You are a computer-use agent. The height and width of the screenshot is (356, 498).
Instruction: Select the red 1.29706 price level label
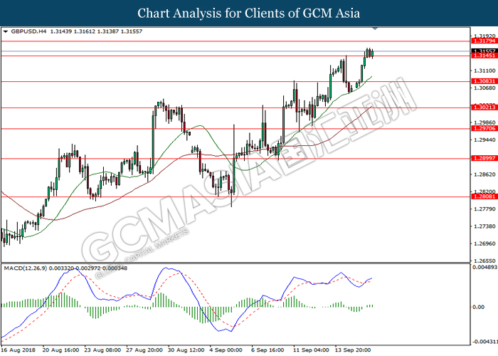coord(484,128)
